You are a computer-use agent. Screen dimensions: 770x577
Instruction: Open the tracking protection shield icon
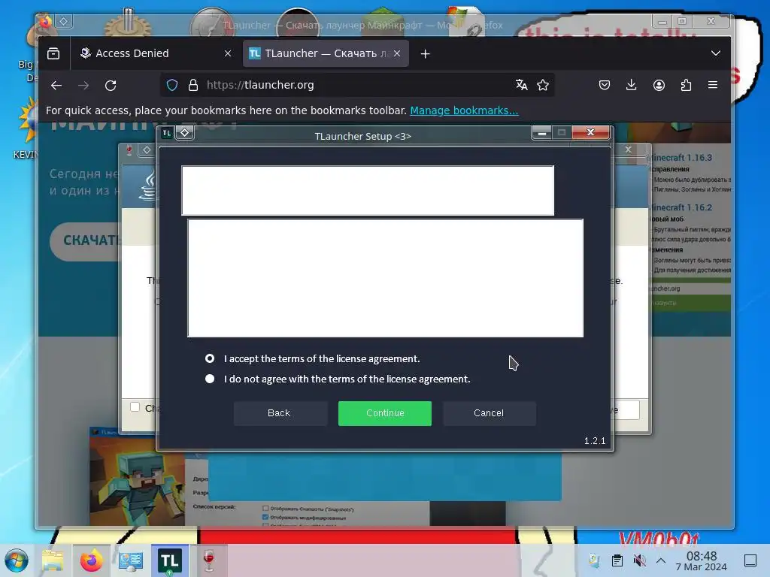(x=172, y=85)
